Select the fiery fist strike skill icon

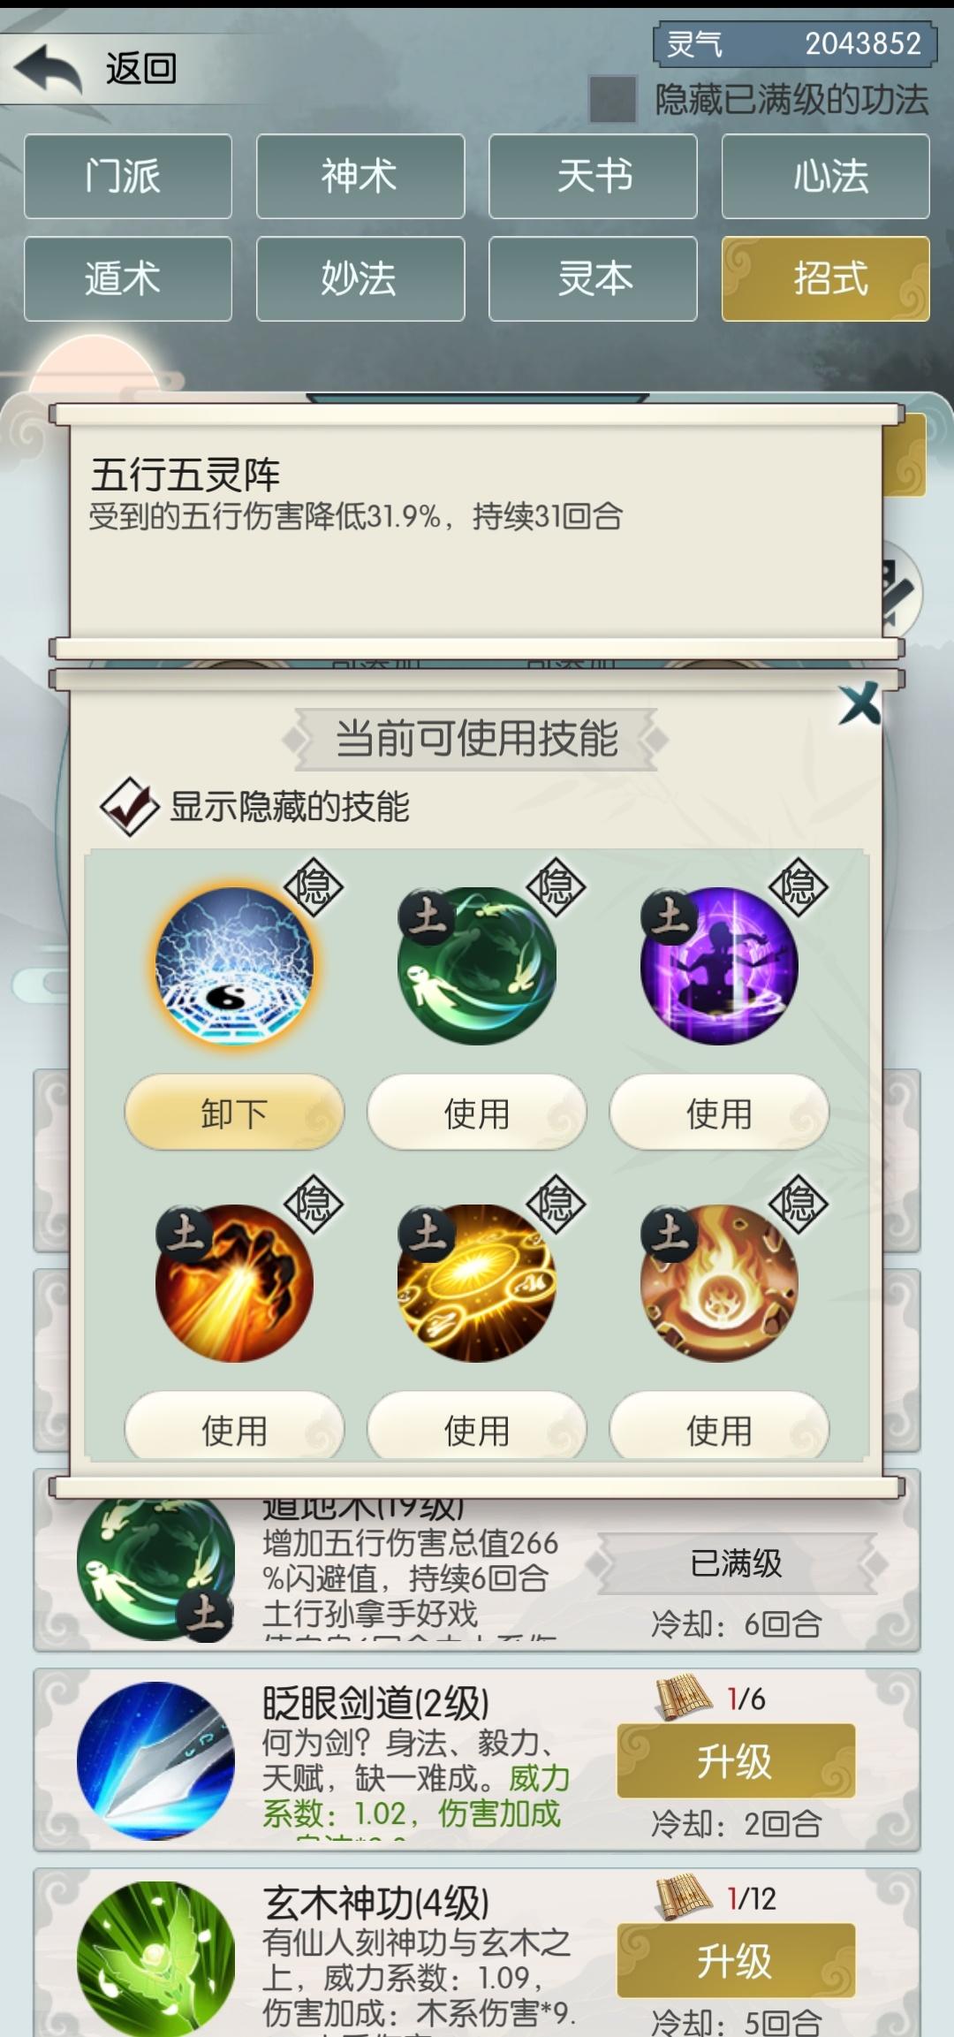[x=234, y=1283]
